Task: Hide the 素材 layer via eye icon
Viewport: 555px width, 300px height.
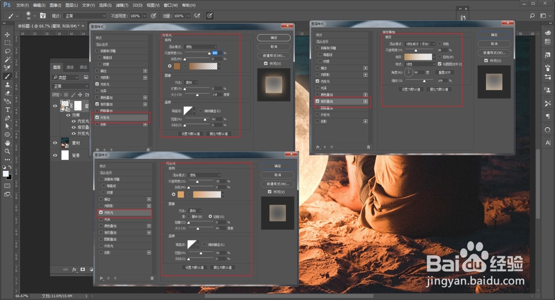Action: pos(55,143)
